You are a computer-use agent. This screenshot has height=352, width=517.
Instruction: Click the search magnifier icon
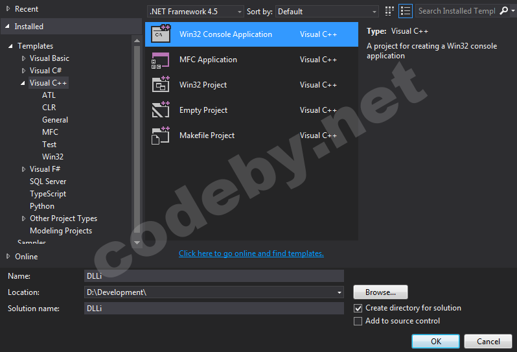[x=503, y=11]
